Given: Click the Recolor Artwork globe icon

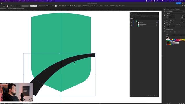Looking at the screenshot, I should pos(60,6).
